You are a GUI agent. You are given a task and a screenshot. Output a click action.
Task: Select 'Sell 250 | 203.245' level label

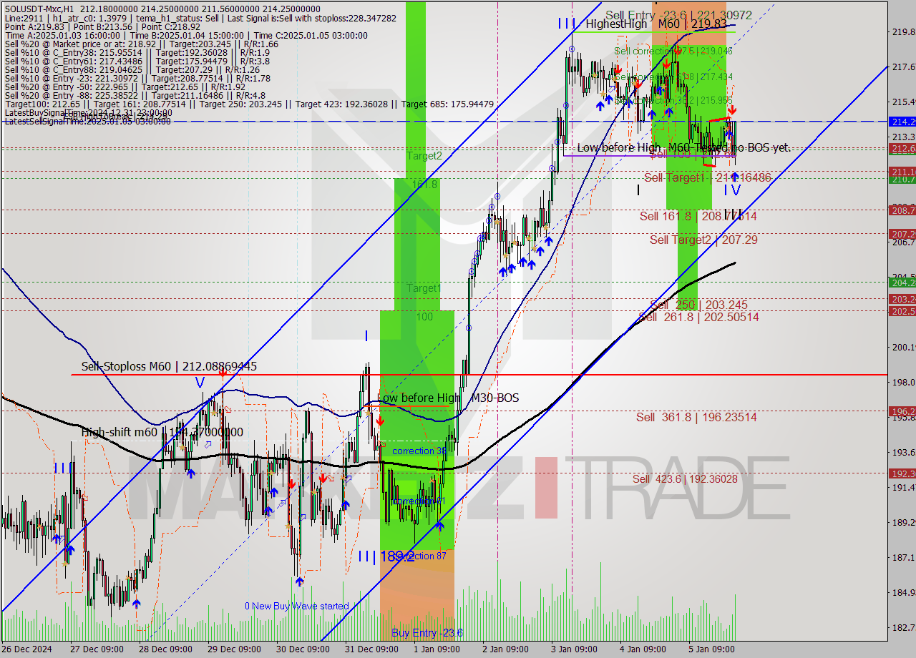698,305
